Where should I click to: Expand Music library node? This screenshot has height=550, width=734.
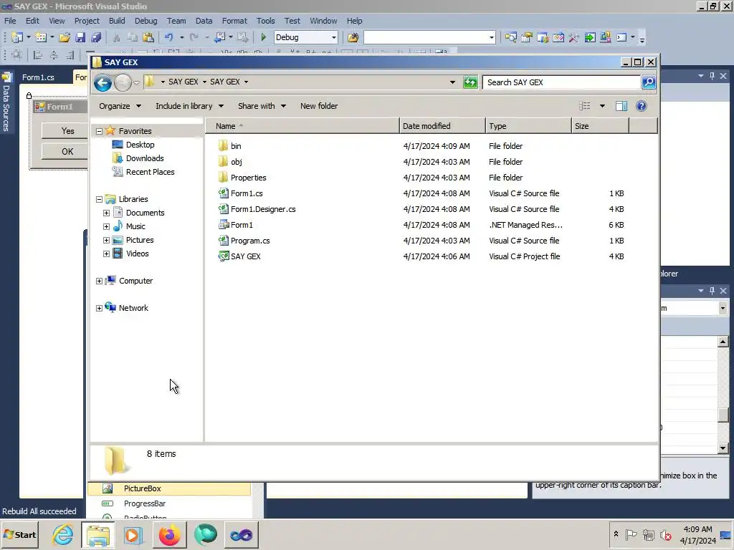click(107, 226)
